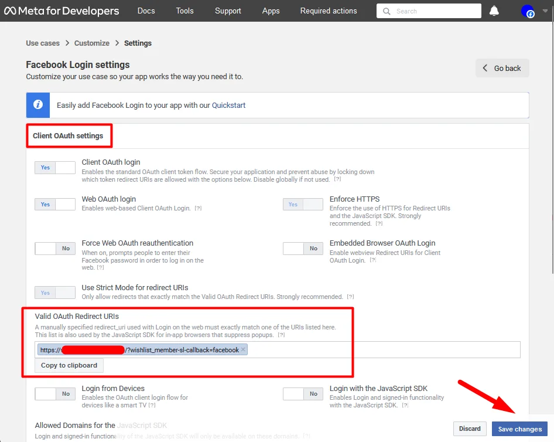Screen dimensions: 554x442
Task: Click the search magnifier icon
Action: [x=387, y=11]
